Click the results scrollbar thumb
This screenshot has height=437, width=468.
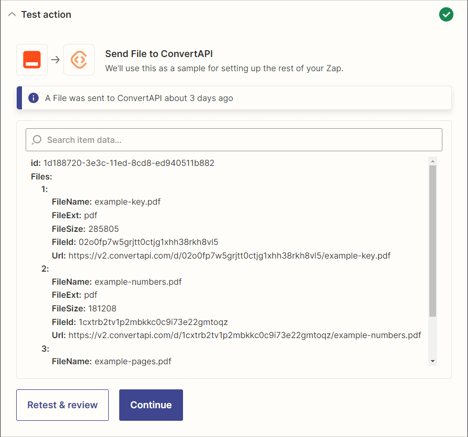433,241
